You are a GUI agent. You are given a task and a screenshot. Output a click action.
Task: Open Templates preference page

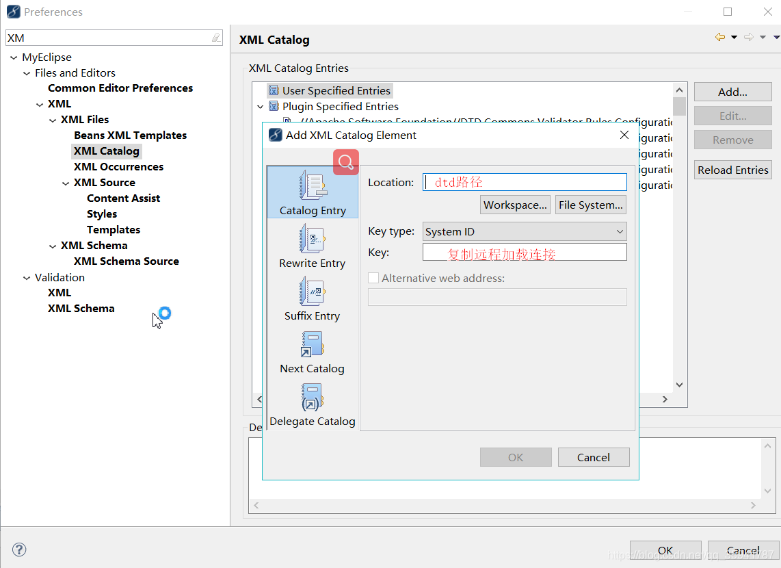tap(113, 230)
